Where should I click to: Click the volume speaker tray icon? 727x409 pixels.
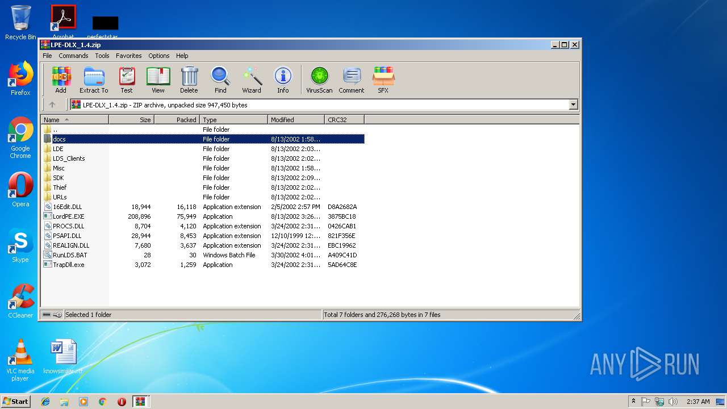click(672, 402)
